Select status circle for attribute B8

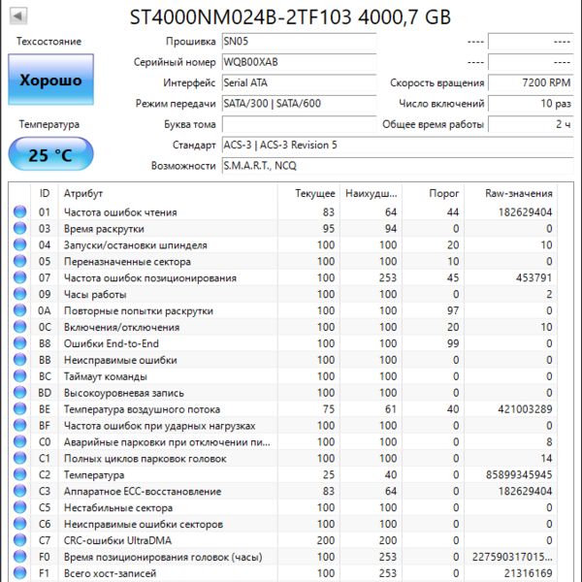tap(20, 343)
